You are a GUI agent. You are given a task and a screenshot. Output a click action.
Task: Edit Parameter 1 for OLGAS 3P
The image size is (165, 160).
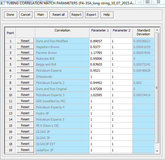pos(100,138)
